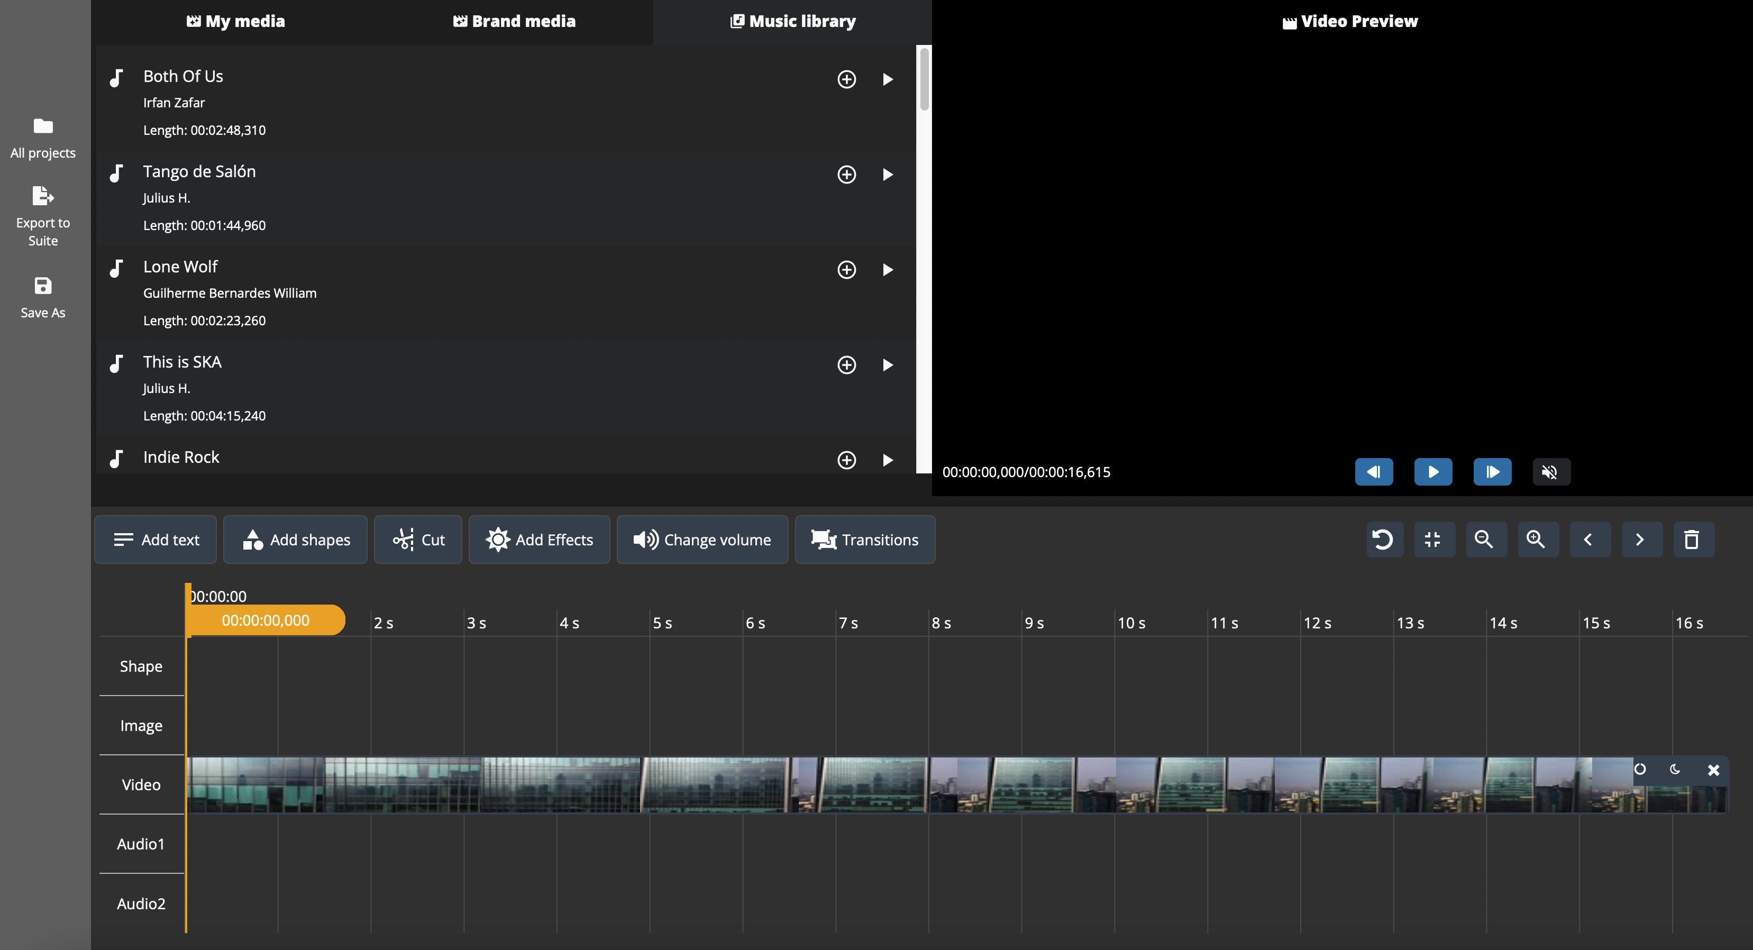Fit timeline with the collapse icon
The height and width of the screenshot is (950, 1753).
tap(1433, 540)
